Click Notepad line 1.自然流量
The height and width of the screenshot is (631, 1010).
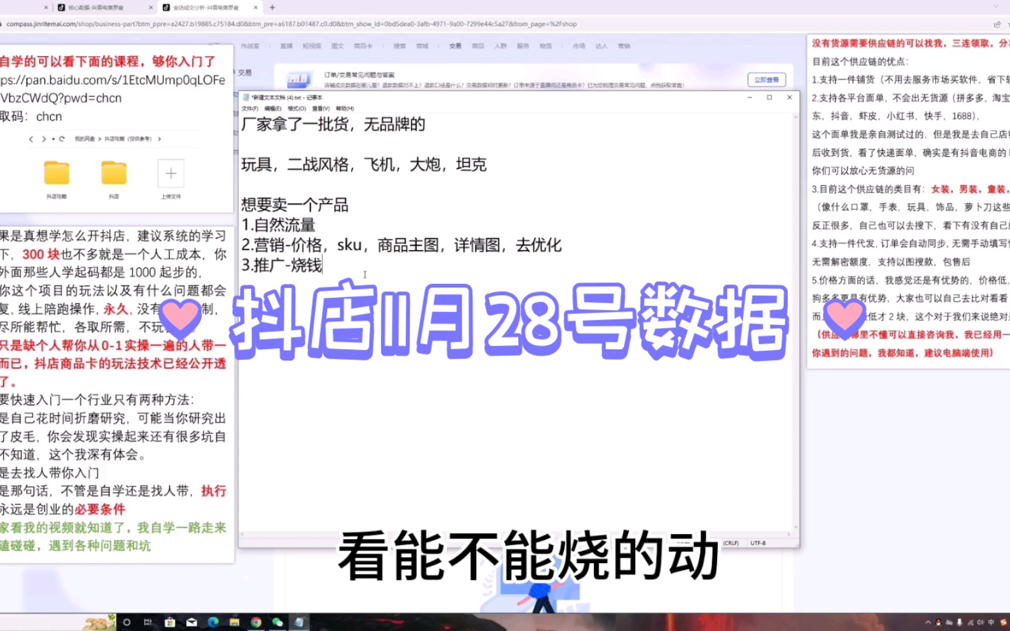click(278, 225)
